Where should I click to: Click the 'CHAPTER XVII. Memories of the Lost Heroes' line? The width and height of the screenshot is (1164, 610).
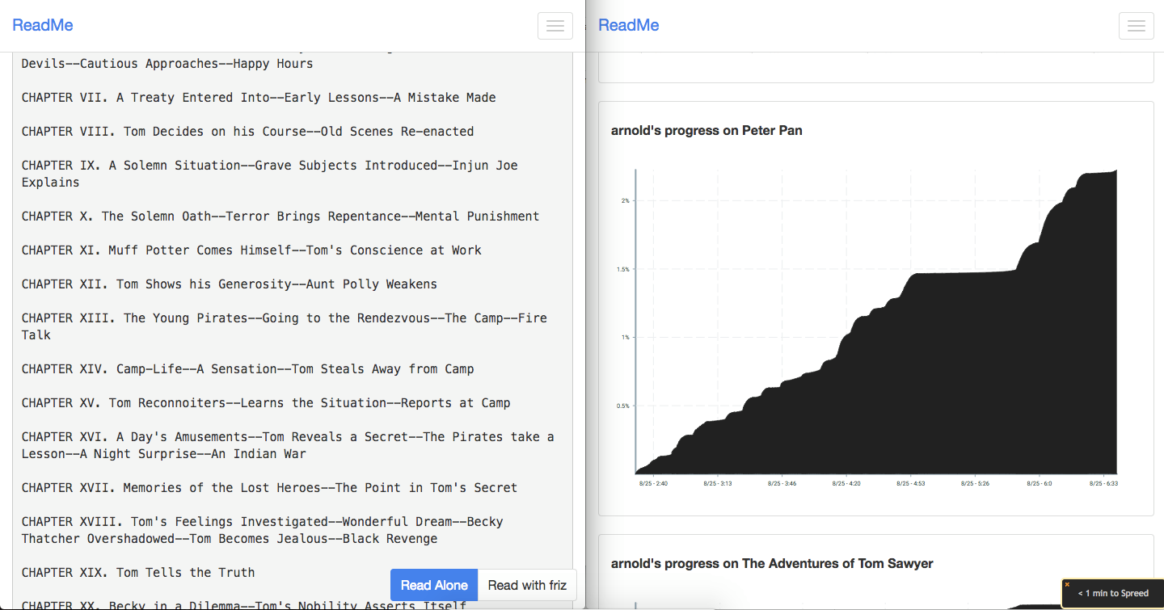270,488
